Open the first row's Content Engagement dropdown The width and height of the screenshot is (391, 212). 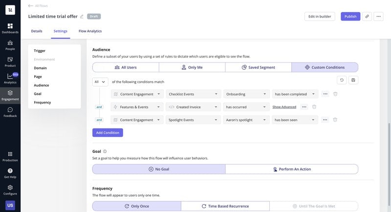[x=137, y=94]
